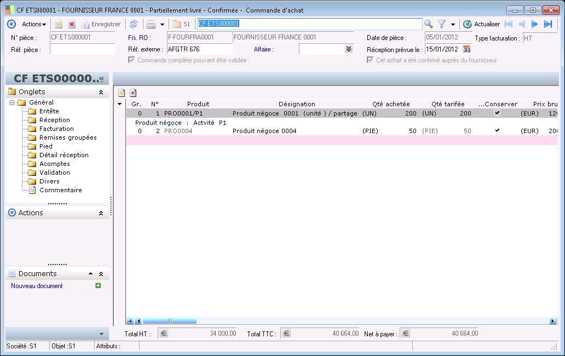Go to the next record arrow
This screenshot has height=356, width=565.
(x=535, y=24)
